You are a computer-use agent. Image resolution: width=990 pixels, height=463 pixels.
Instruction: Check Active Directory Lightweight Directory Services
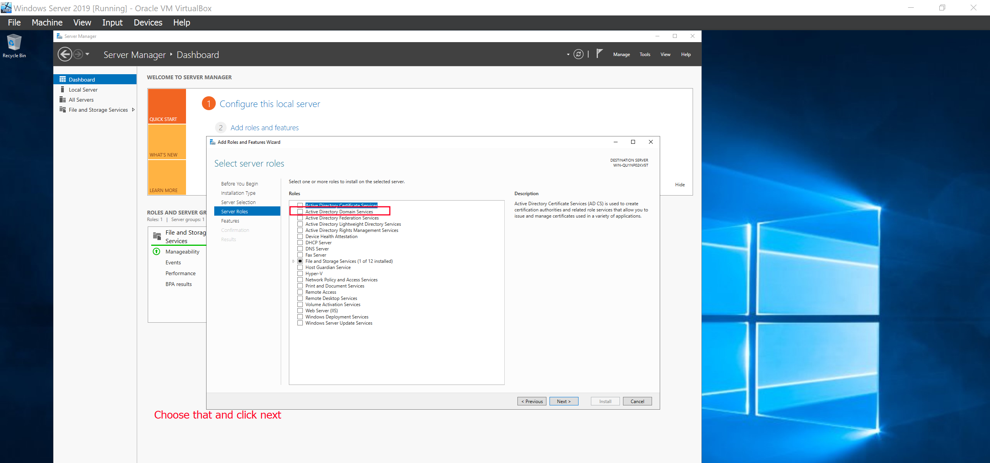[x=300, y=224]
